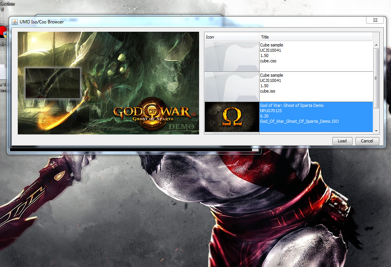Close the UMD Iso/Cso Browser dialog
This screenshot has height=267, width=391.
375,20
